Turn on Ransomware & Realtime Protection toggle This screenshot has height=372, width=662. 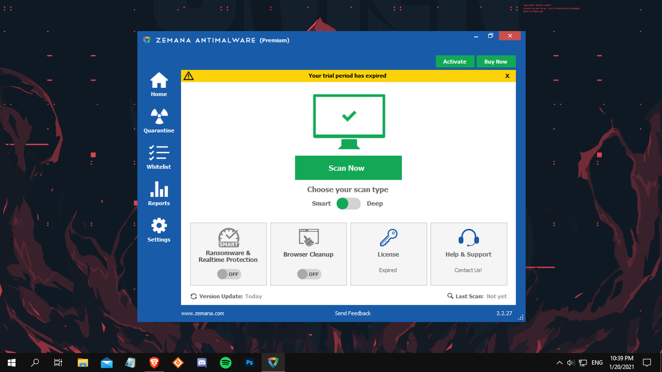[x=229, y=274]
